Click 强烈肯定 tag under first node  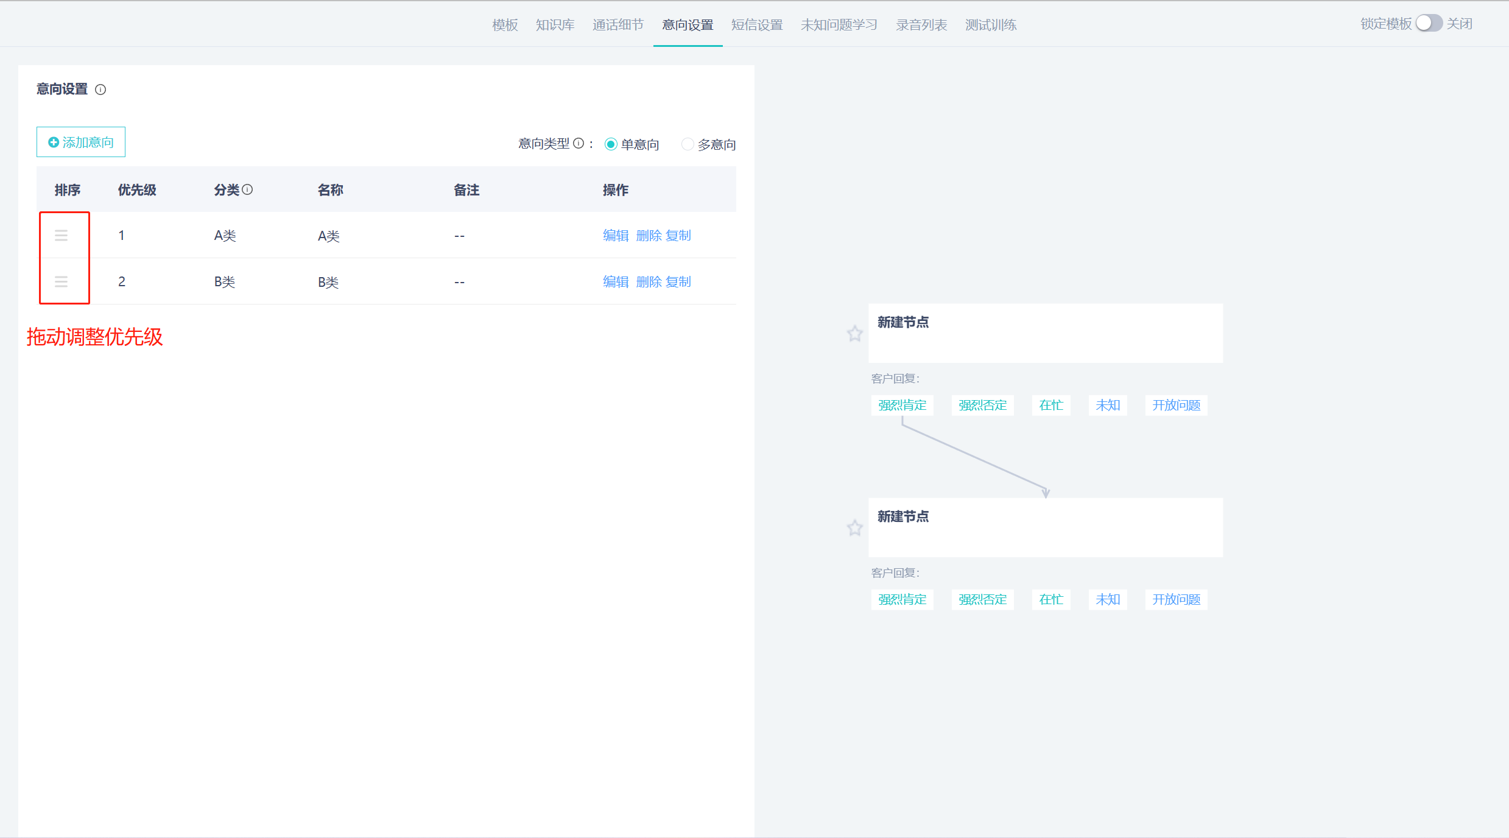902,405
